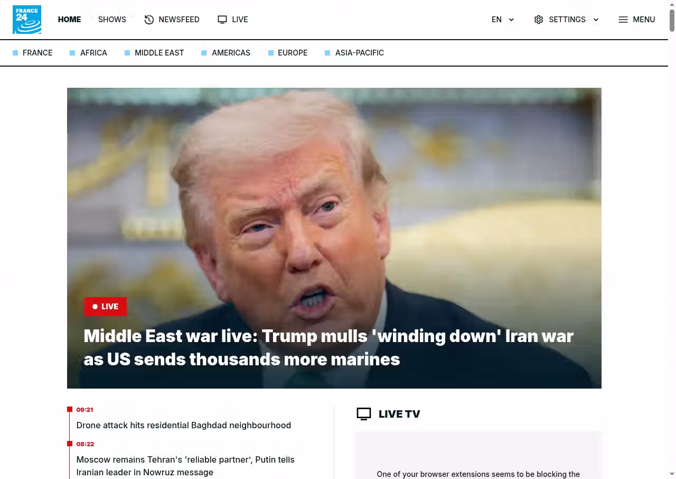This screenshot has height=479, width=676.
Task: Expand the Settings dropdown chevron
Action: pyautogui.click(x=596, y=20)
